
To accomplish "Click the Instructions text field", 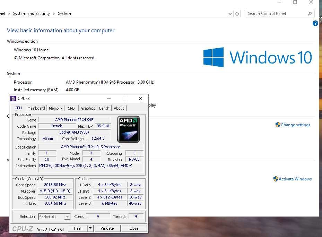I will pyautogui.click(x=91, y=168).
